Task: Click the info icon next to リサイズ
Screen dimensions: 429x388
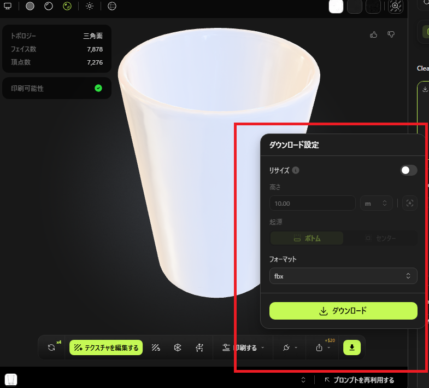Action: (x=296, y=170)
